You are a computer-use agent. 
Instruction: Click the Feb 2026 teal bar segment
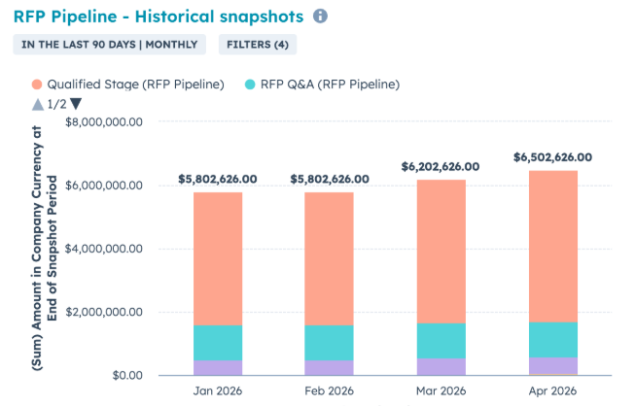[329, 343]
